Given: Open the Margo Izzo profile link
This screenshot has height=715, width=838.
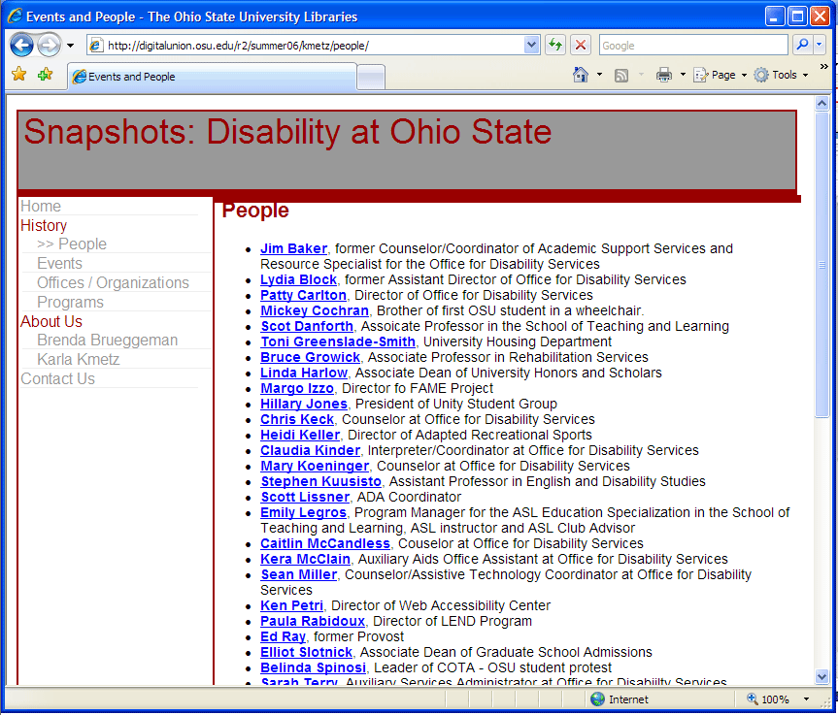Looking at the screenshot, I should pos(296,388).
